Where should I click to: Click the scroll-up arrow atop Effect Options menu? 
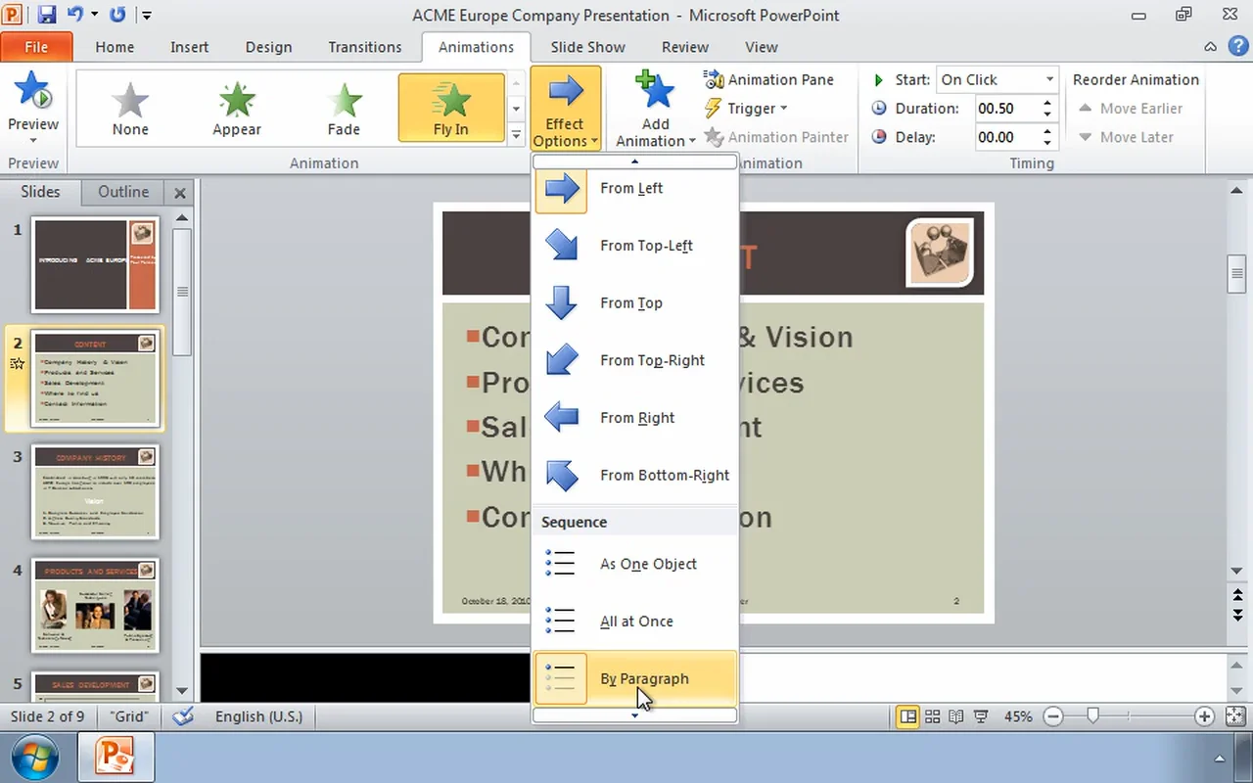tap(634, 161)
